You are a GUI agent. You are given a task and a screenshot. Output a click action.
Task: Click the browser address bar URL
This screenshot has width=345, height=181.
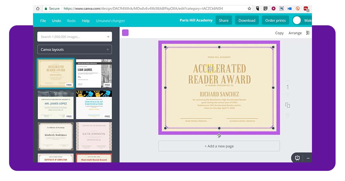point(143,8)
